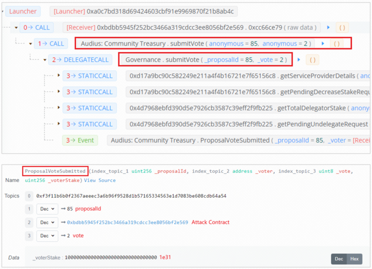Click the 0 CALL badge
Image resolution: width=372 pixels, height=269 pixels.
36,27
